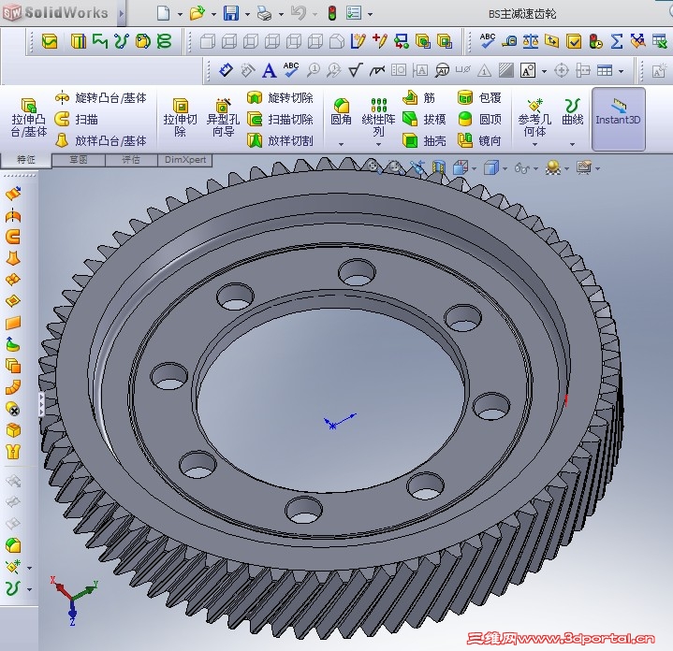
Task: Click the Open file folder icon
Action: point(197,13)
